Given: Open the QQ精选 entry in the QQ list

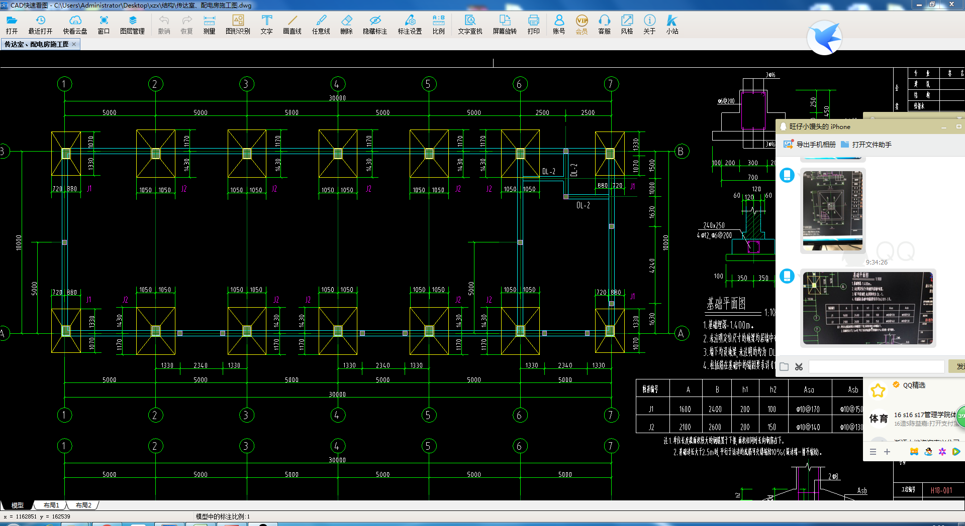Looking at the screenshot, I should [914, 385].
